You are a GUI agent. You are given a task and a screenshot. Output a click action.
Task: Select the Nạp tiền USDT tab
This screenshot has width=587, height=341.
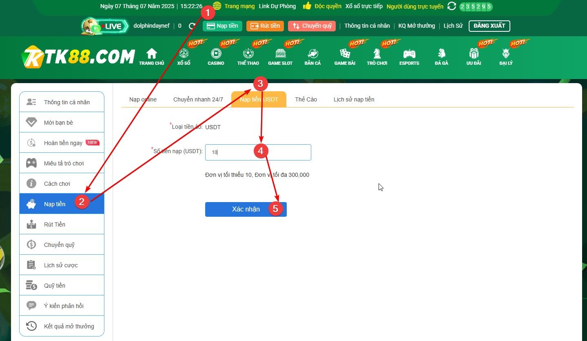coord(259,99)
